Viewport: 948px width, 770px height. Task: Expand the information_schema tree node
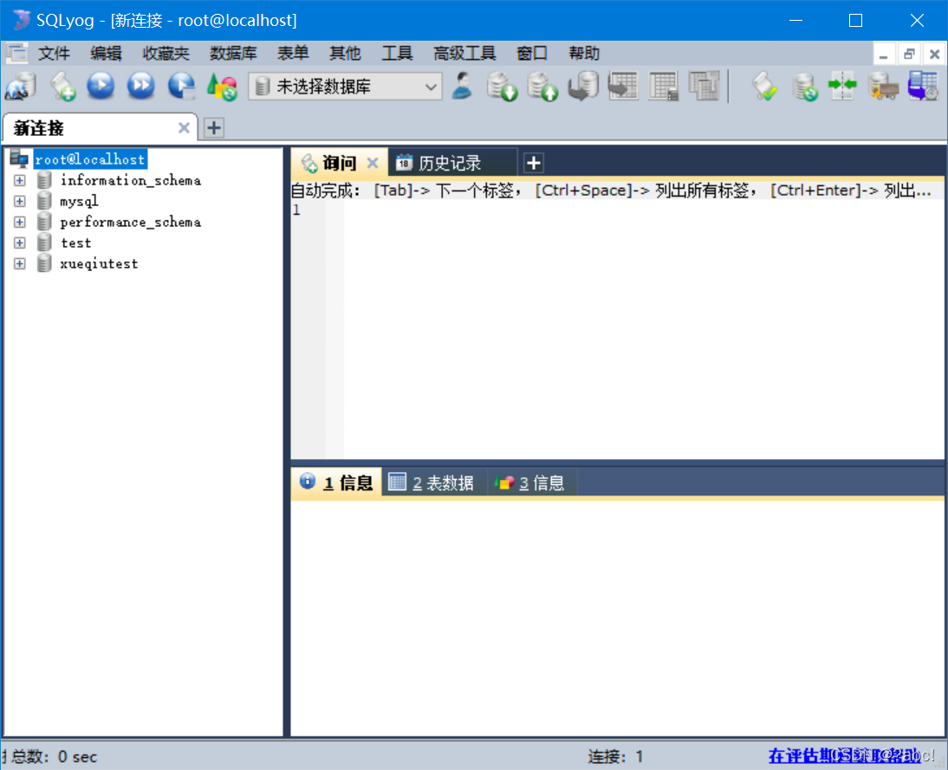pos(20,180)
